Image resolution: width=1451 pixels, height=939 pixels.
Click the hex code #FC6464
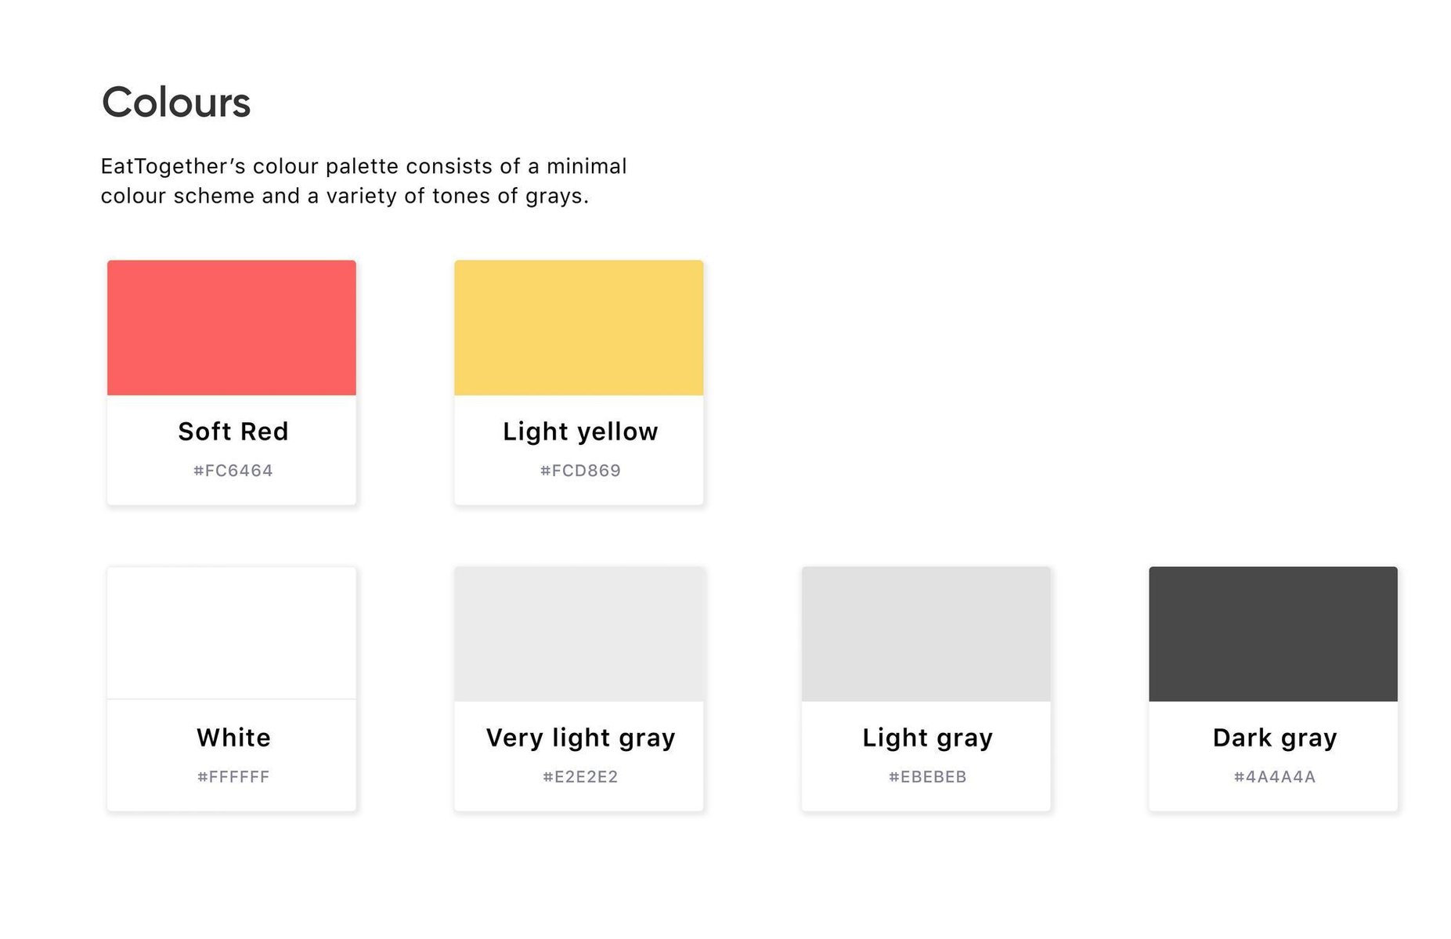(x=233, y=471)
